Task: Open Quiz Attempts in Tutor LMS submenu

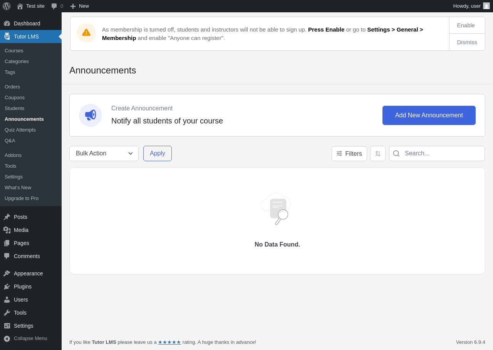Action: pyautogui.click(x=20, y=130)
